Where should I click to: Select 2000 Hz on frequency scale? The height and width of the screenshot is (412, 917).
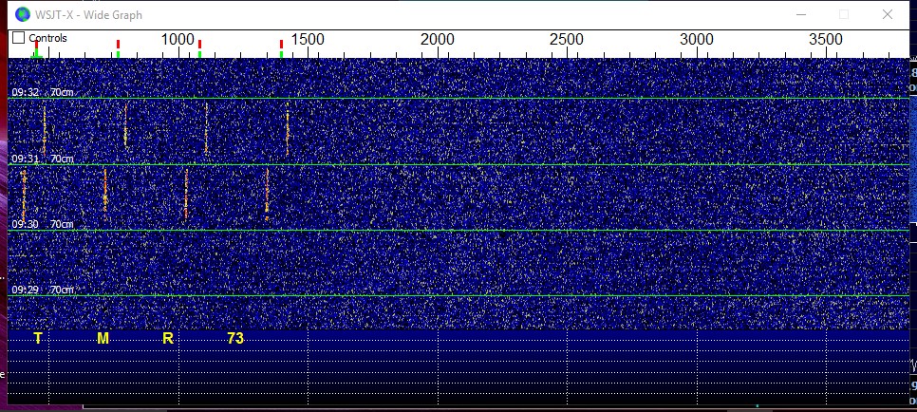pyautogui.click(x=438, y=39)
